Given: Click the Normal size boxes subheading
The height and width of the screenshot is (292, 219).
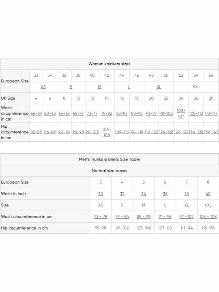Looking at the screenshot, I should point(109,171).
